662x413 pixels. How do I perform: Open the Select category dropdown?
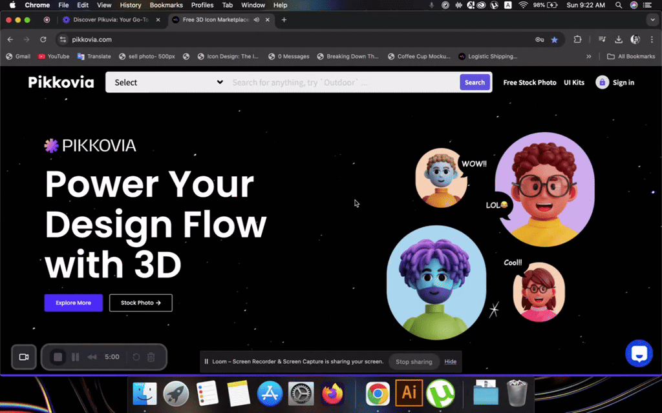point(168,83)
